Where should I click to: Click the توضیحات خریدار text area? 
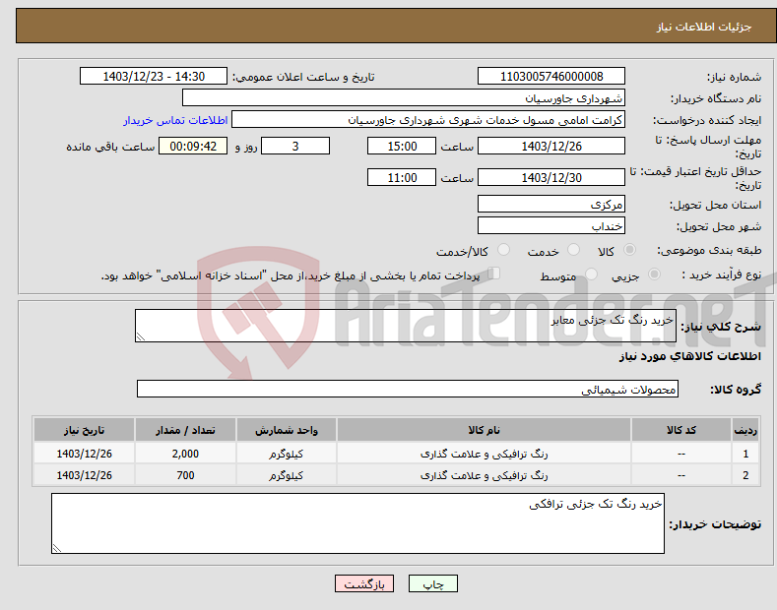tap(357, 523)
